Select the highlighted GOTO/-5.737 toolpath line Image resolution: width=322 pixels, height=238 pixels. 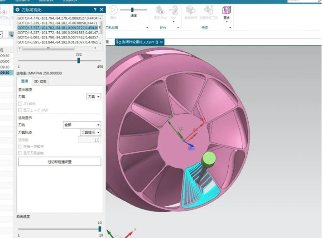click(58, 28)
